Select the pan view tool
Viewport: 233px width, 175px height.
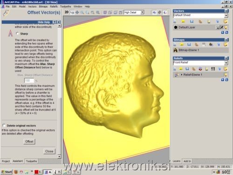coord(77,13)
